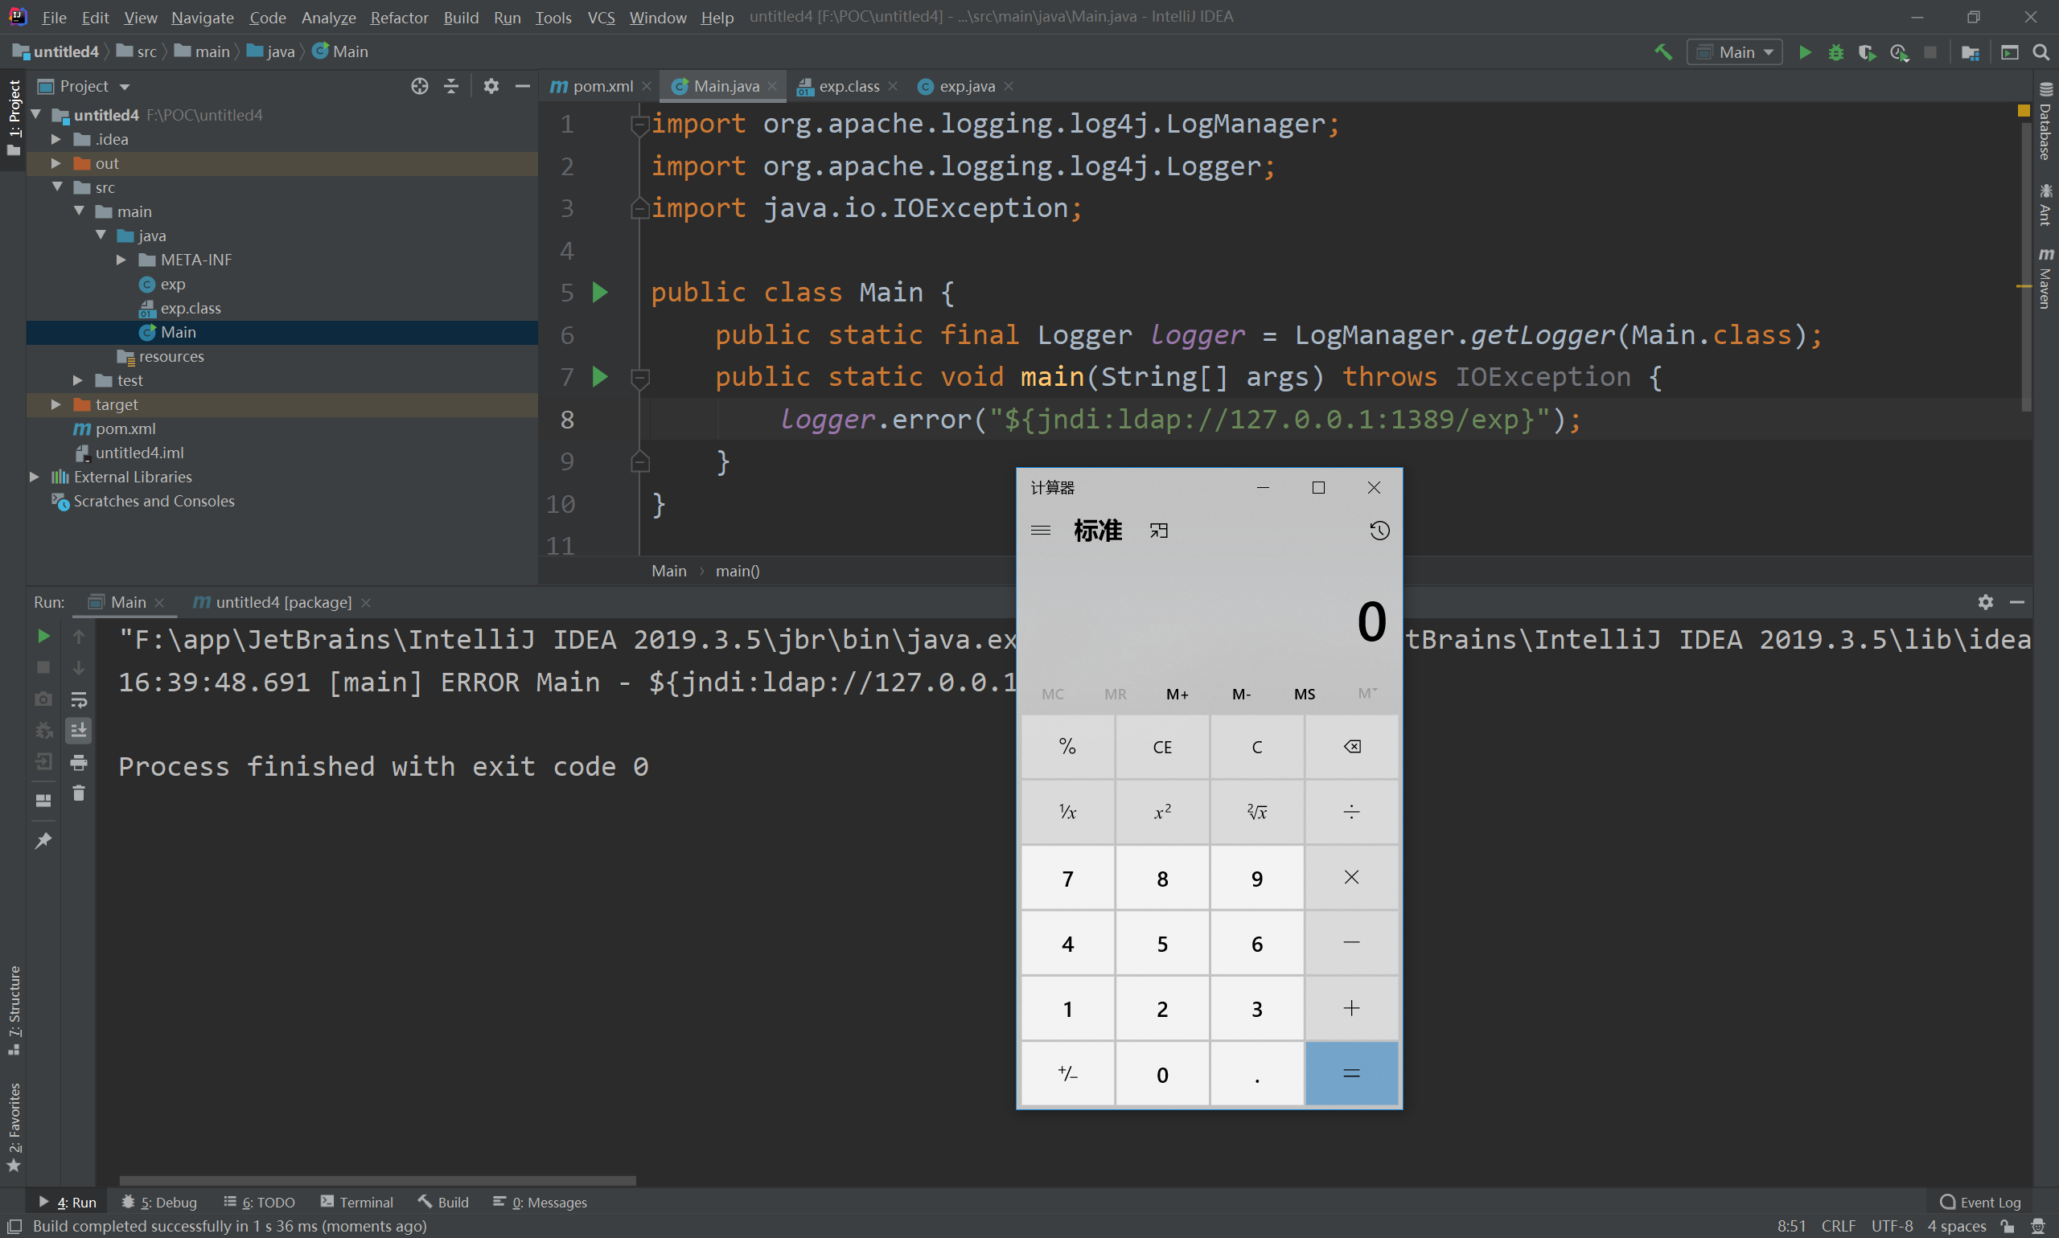Viewport: 2059px width, 1238px height.
Task: Expand the .idea folder
Action: (x=56, y=138)
